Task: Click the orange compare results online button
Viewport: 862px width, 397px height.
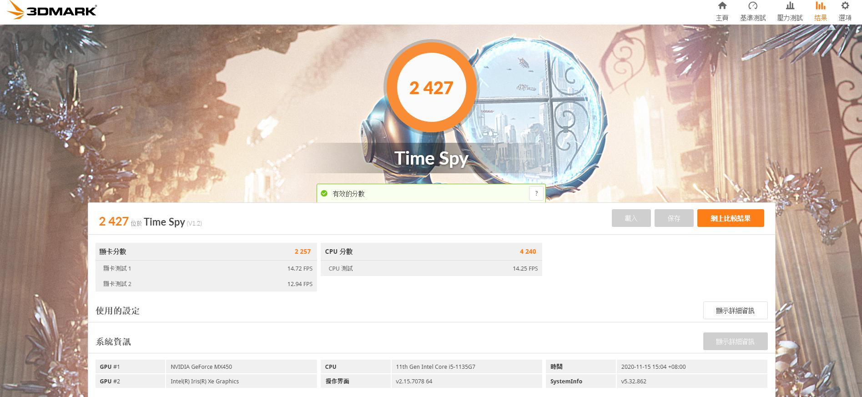Action: pyautogui.click(x=731, y=218)
